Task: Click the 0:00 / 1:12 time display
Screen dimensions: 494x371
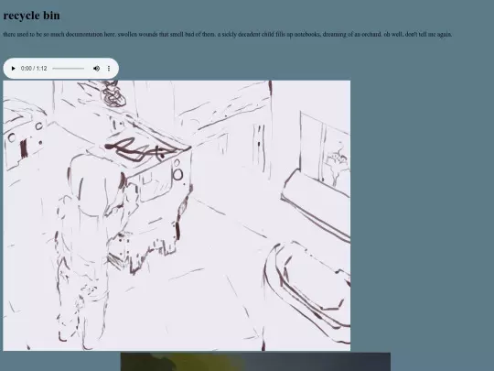Action: (34, 68)
